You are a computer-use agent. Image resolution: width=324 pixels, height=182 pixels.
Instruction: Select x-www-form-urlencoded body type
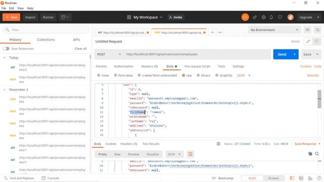[x=139, y=75]
